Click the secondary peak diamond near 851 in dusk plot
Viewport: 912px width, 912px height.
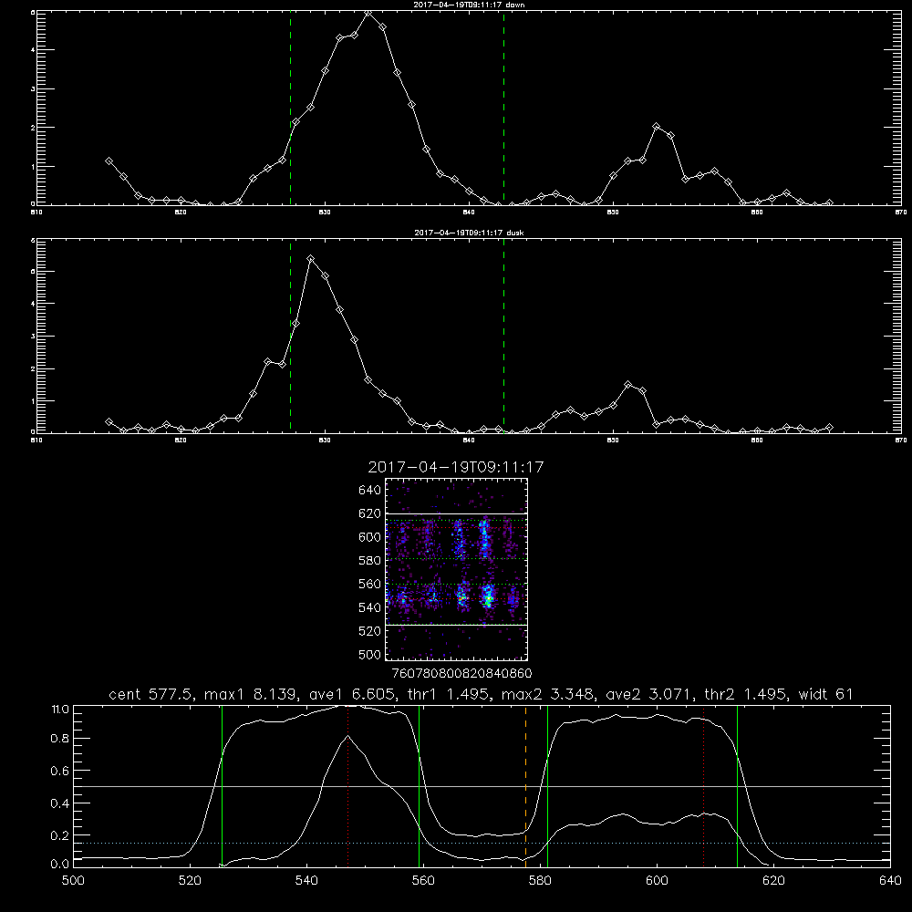627,385
